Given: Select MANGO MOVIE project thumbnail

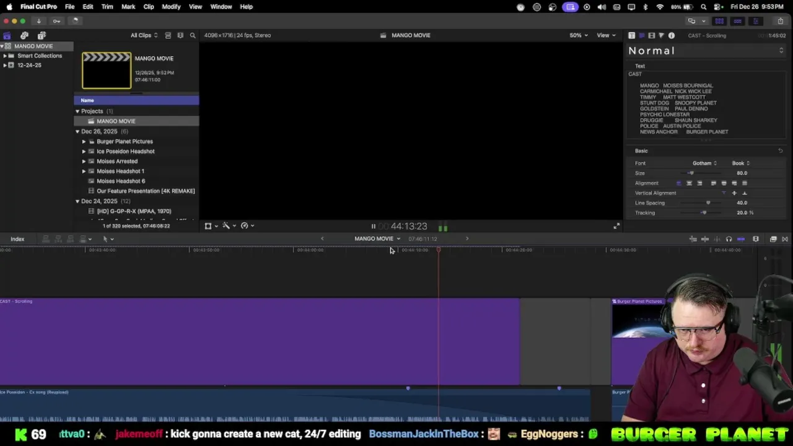Looking at the screenshot, I should (x=107, y=71).
